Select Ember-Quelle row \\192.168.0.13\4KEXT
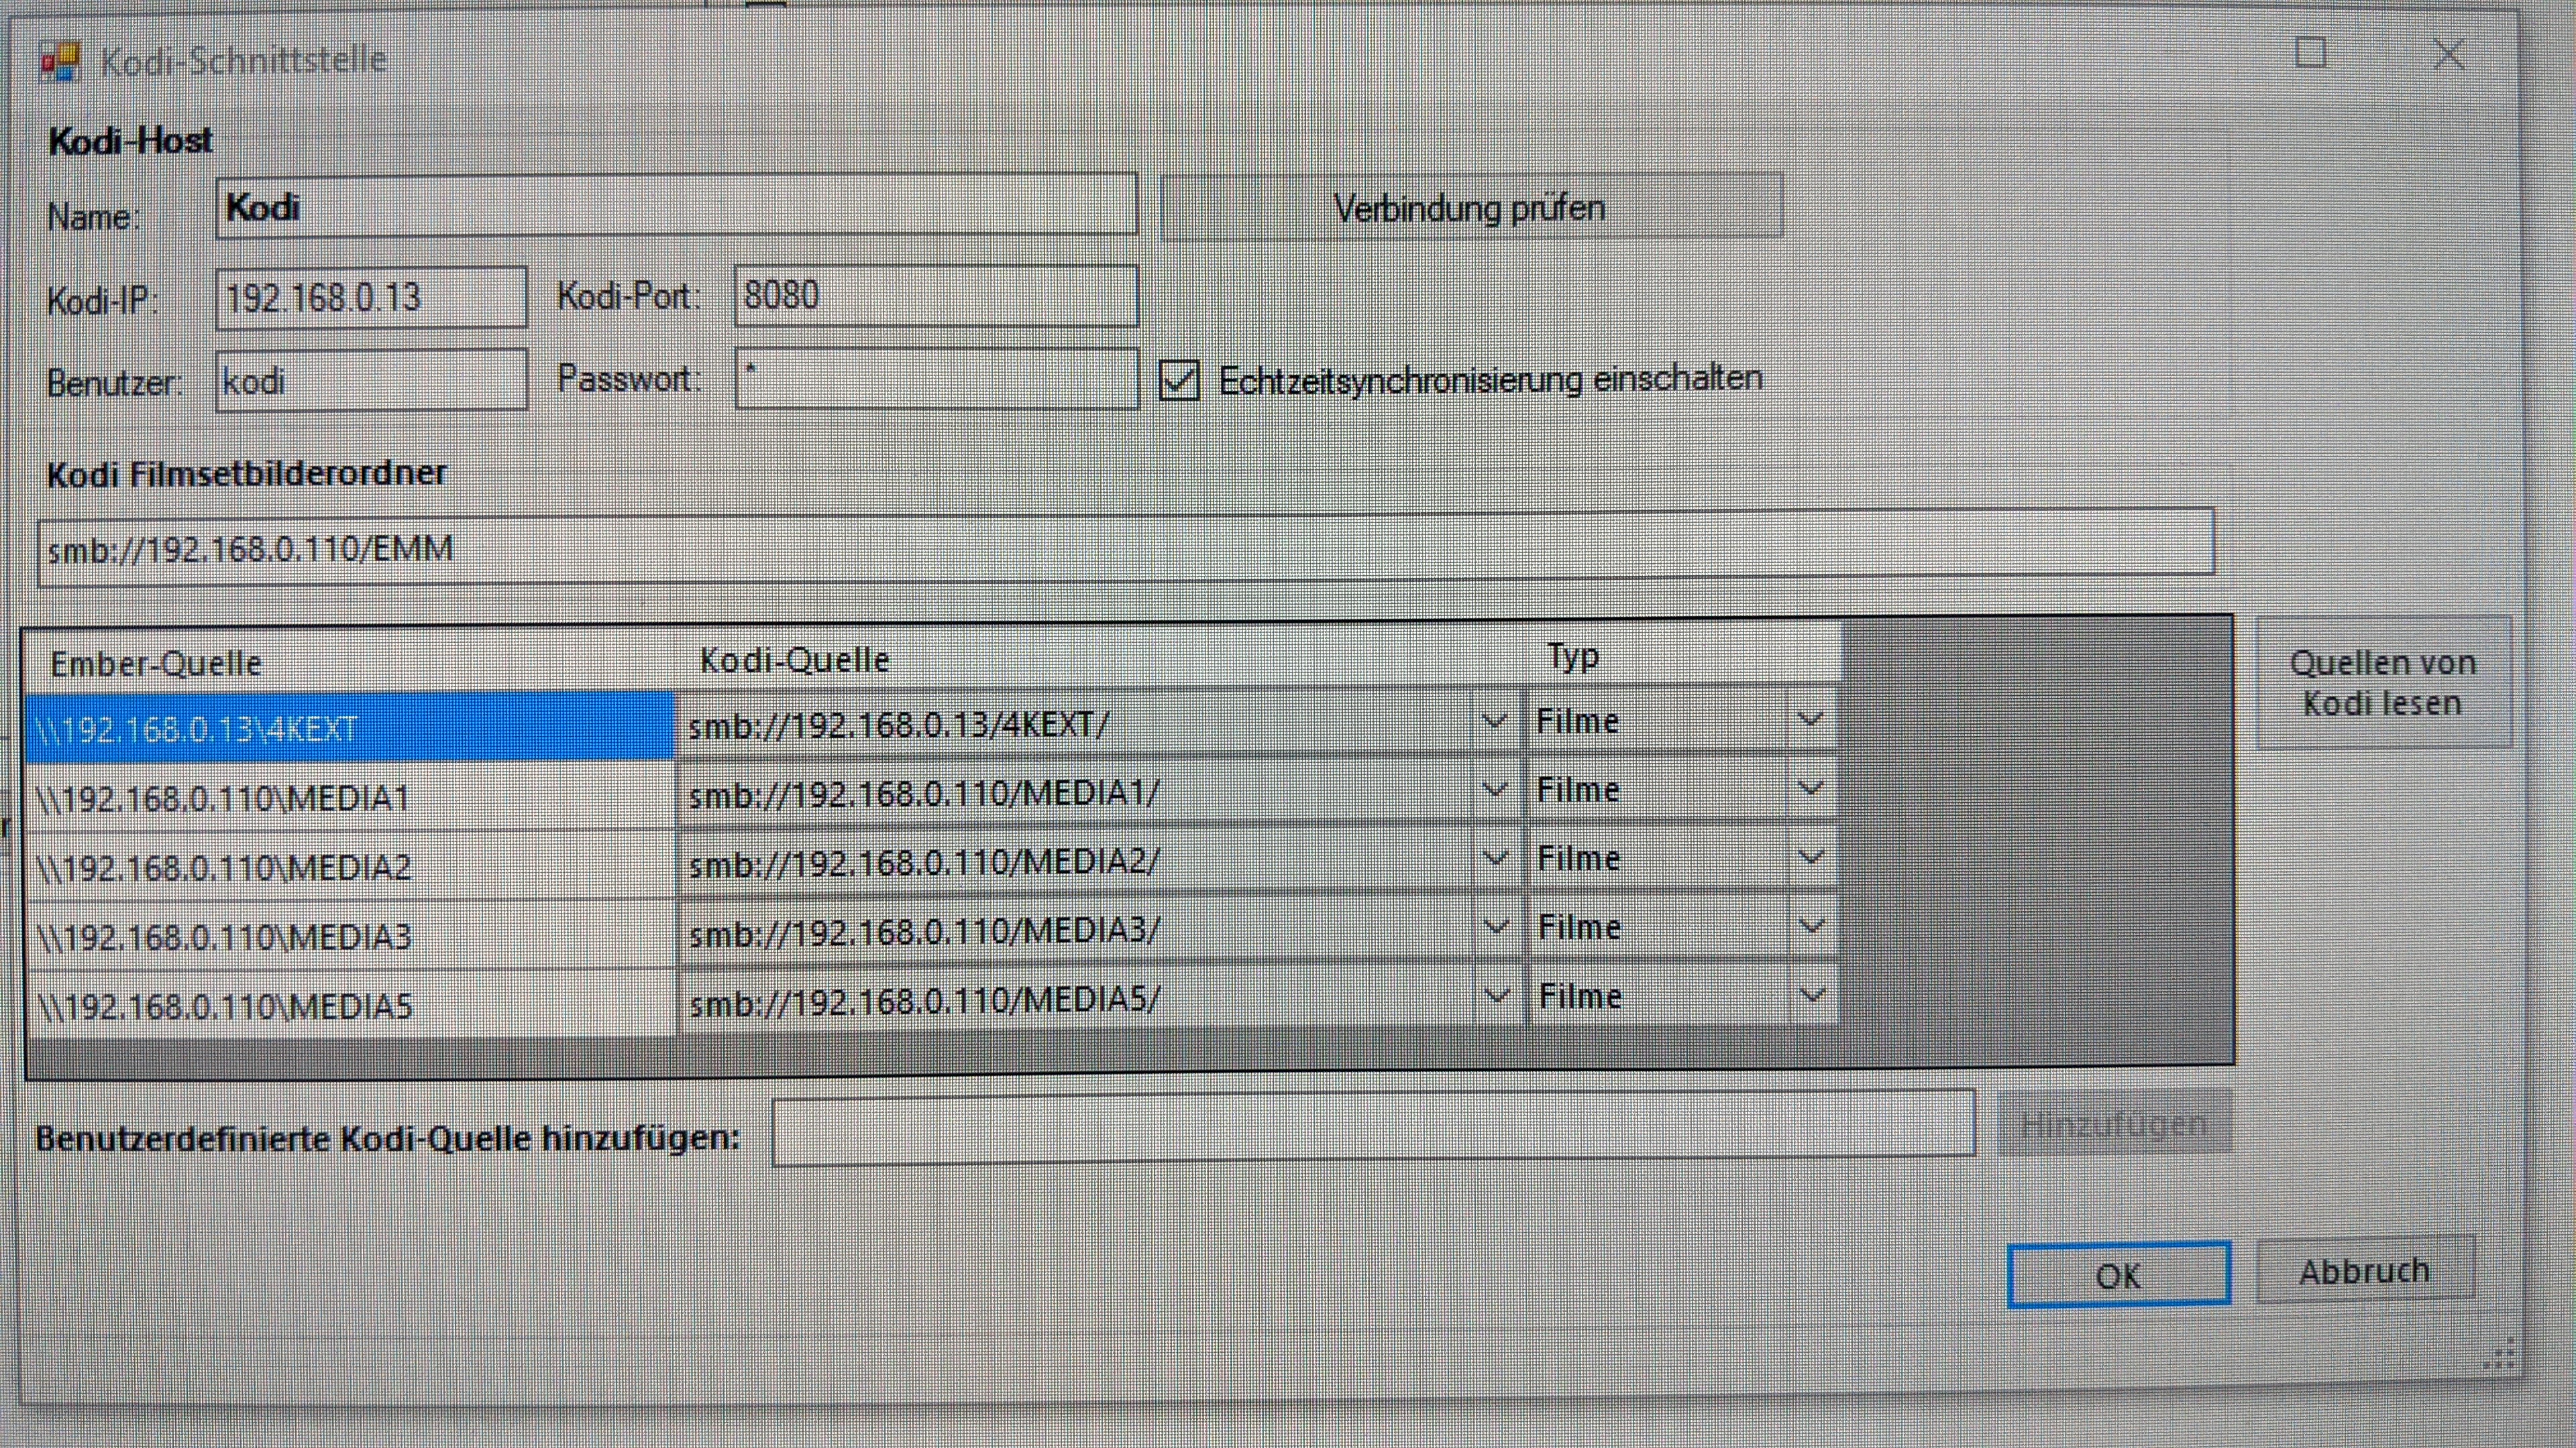 (350, 727)
